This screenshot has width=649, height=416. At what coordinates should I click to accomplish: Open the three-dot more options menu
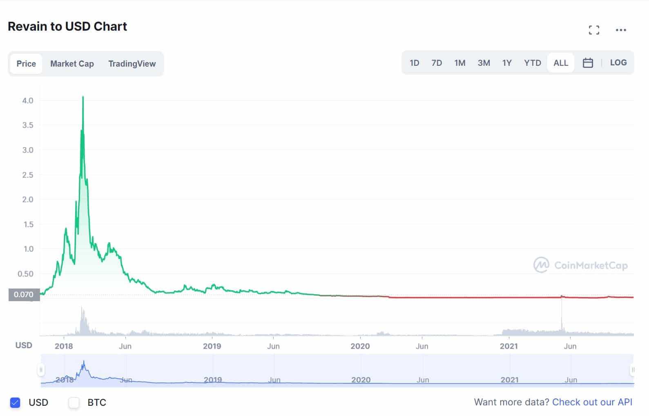pyautogui.click(x=621, y=30)
